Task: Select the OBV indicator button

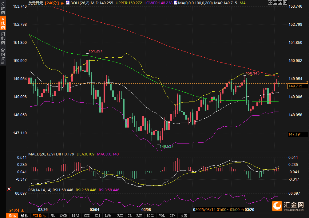Action: click(x=172, y=216)
